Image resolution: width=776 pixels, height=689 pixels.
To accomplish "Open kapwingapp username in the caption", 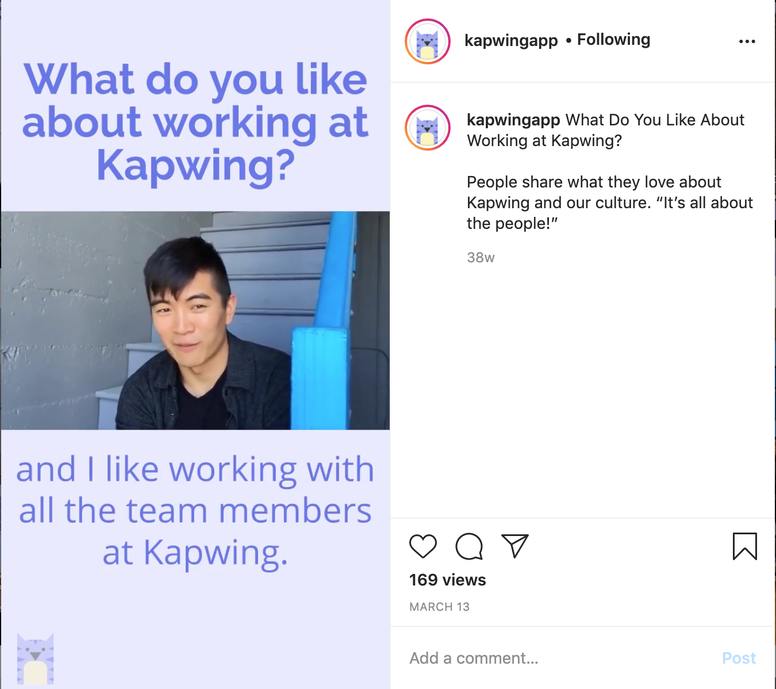I will pyautogui.click(x=513, y=120).
